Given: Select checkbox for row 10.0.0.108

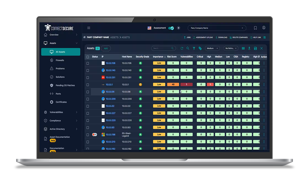Looking at the screenshot, I should [88, 63].
